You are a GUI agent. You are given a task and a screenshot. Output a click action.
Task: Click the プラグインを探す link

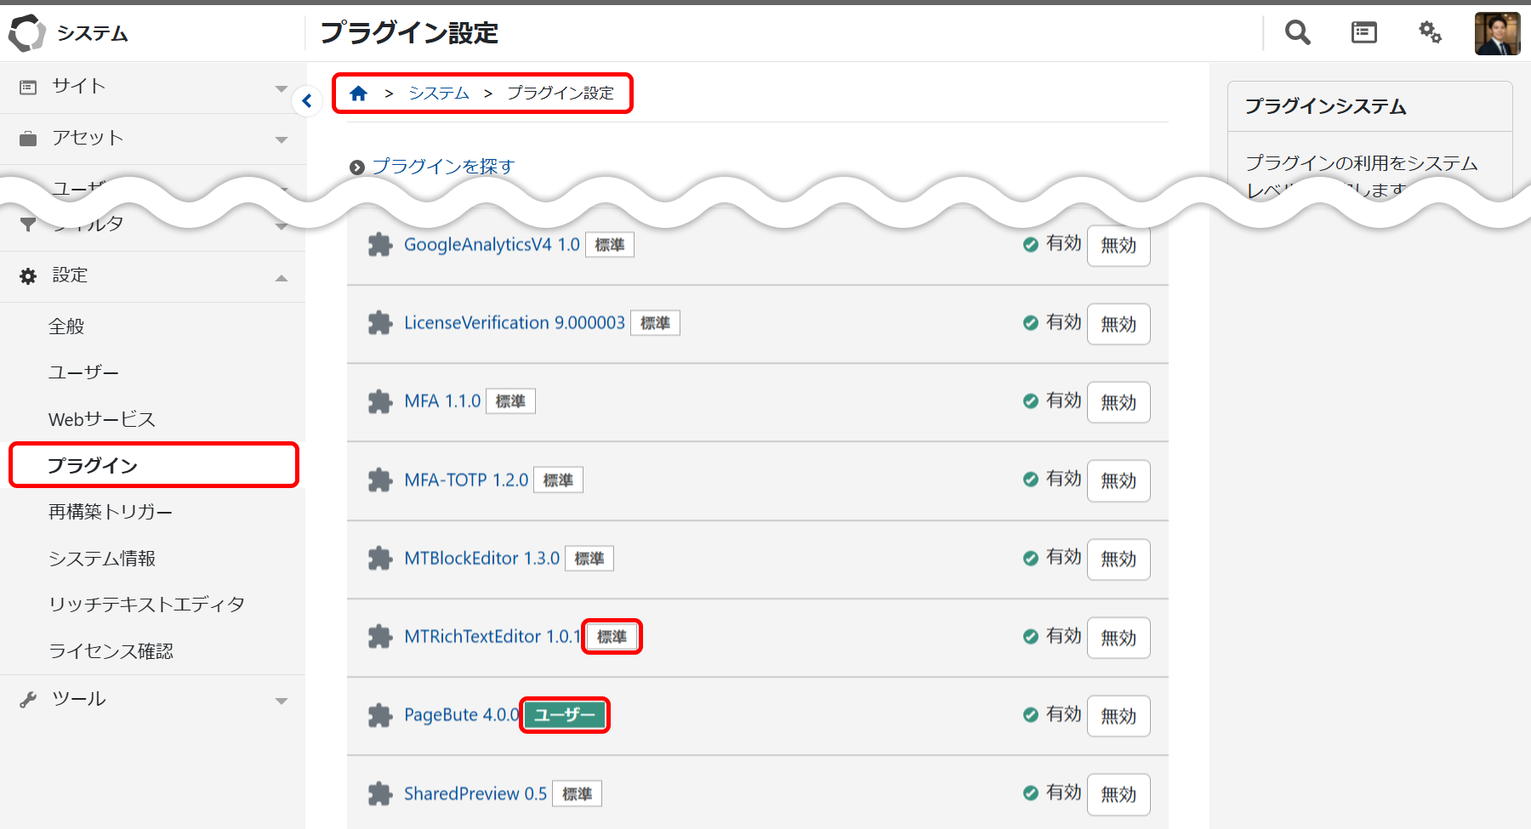click(x=442, y=167)
